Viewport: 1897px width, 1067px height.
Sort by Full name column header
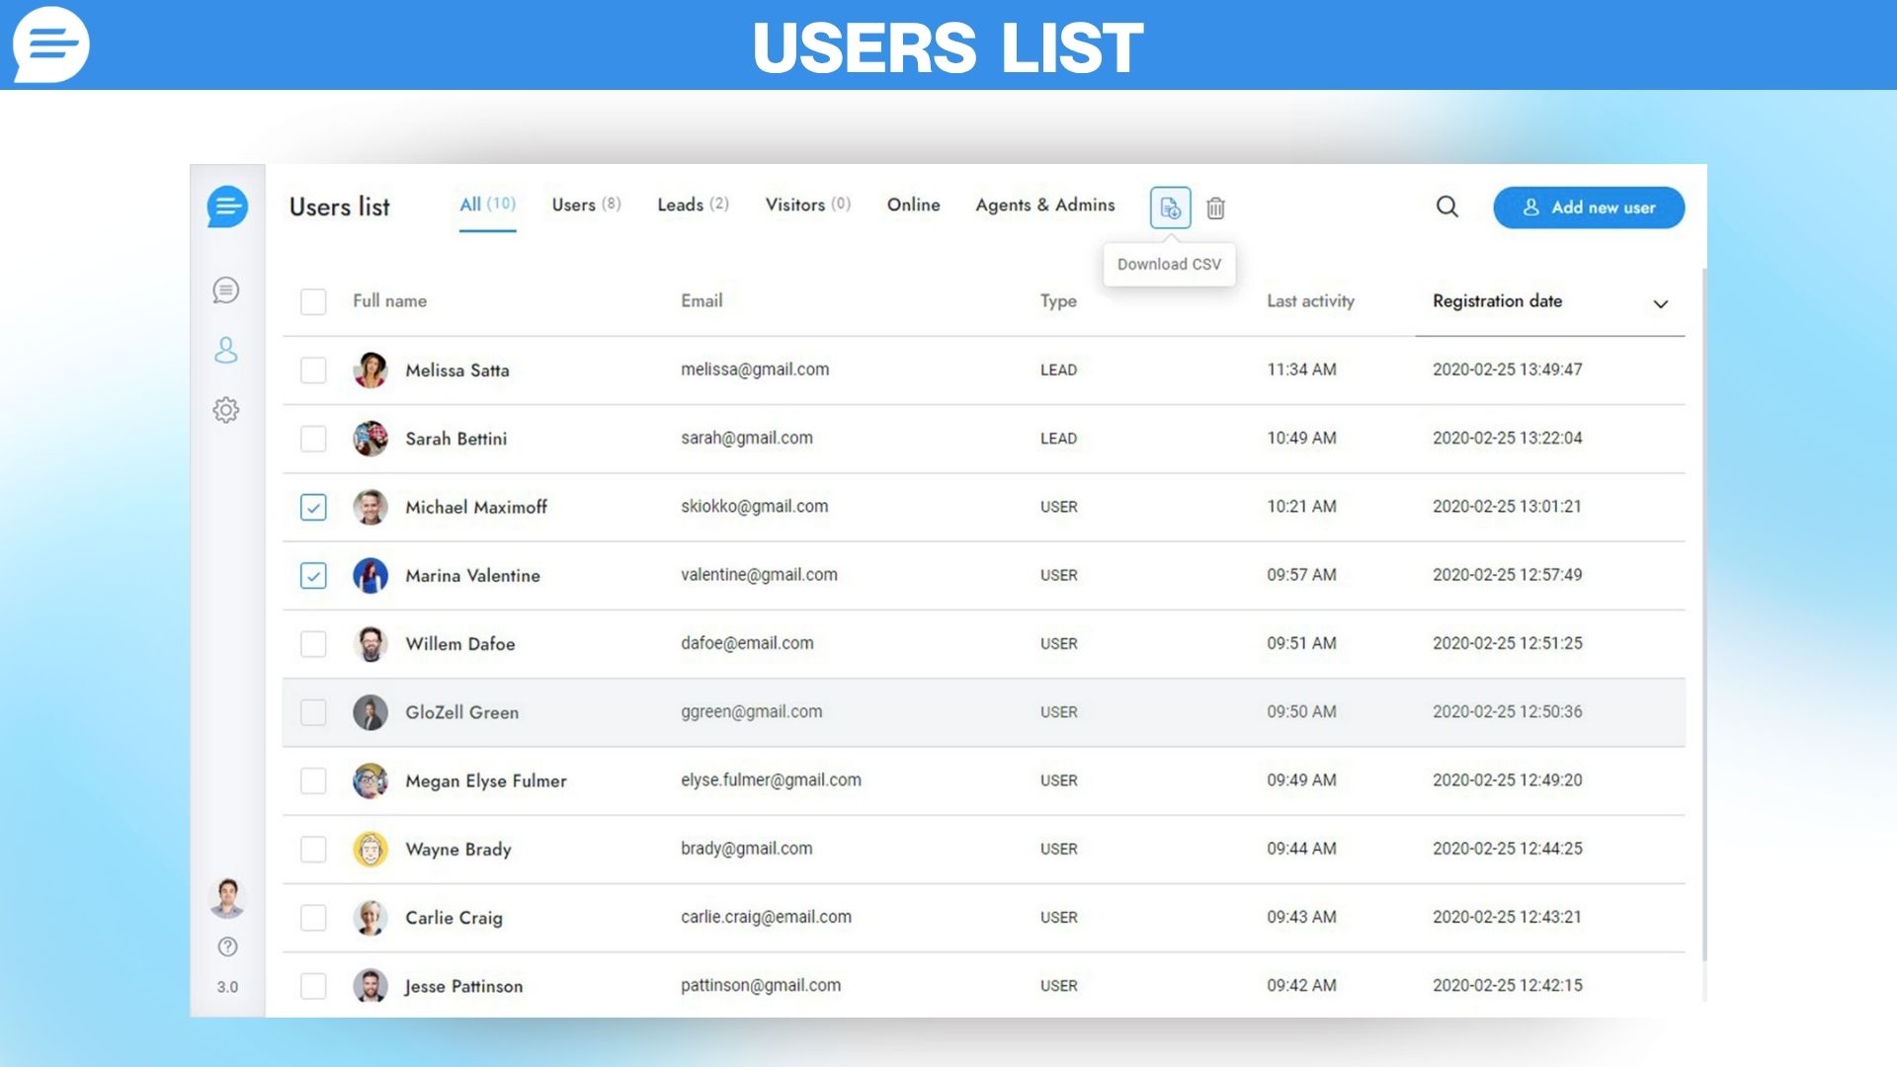click(x=389, y=301)
